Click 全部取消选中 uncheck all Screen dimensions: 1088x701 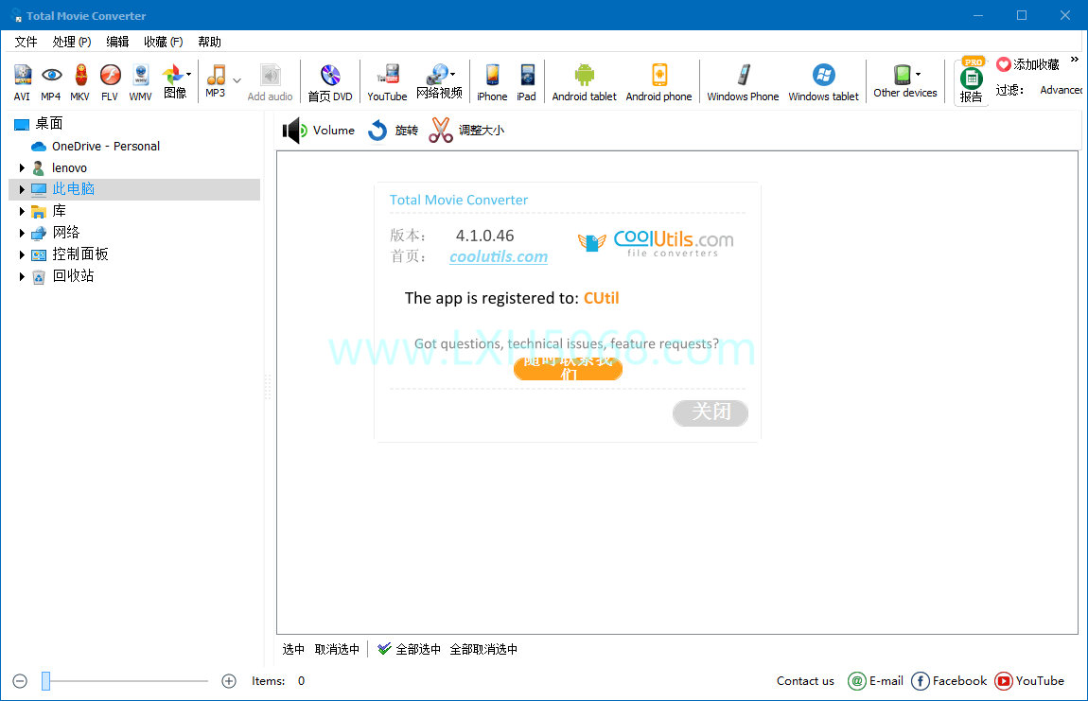[x=483, y=649]
